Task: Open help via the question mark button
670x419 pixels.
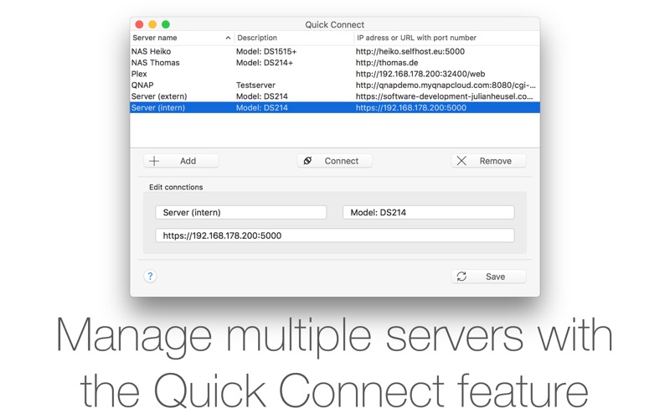Action: [x=150, y=277]
